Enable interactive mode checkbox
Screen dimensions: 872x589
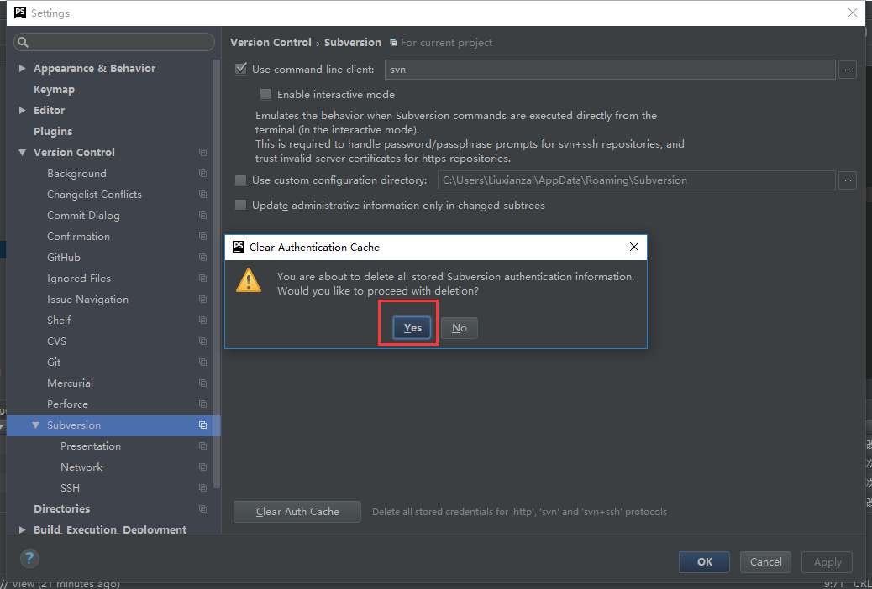coord(265,95)
